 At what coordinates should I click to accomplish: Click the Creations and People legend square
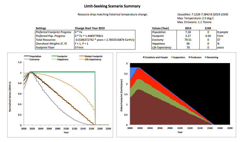144,57
